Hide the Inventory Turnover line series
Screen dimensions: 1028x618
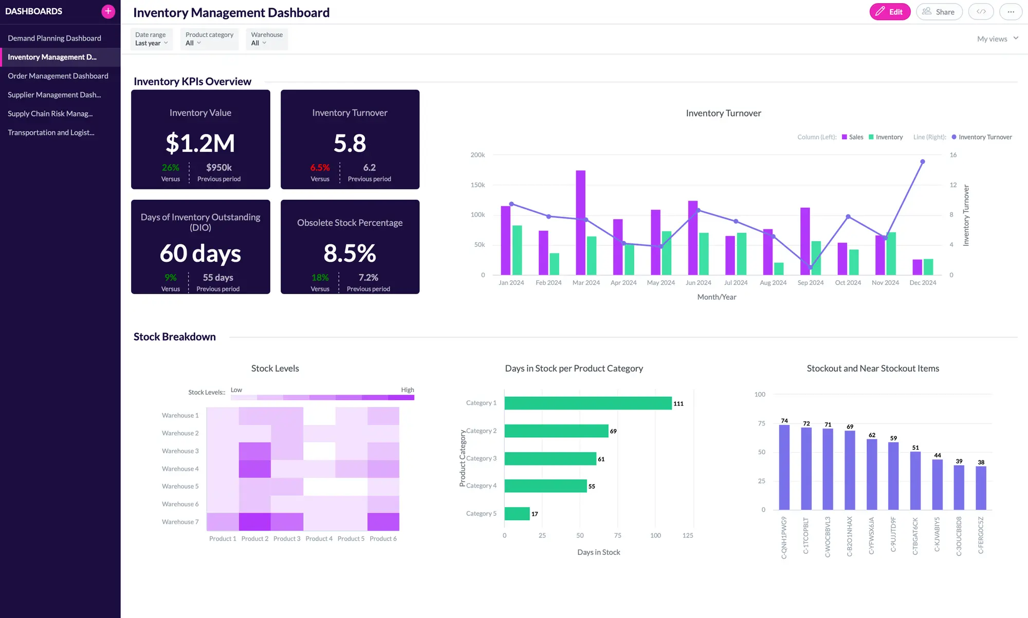pyautogui.click(x=982, y=137)
